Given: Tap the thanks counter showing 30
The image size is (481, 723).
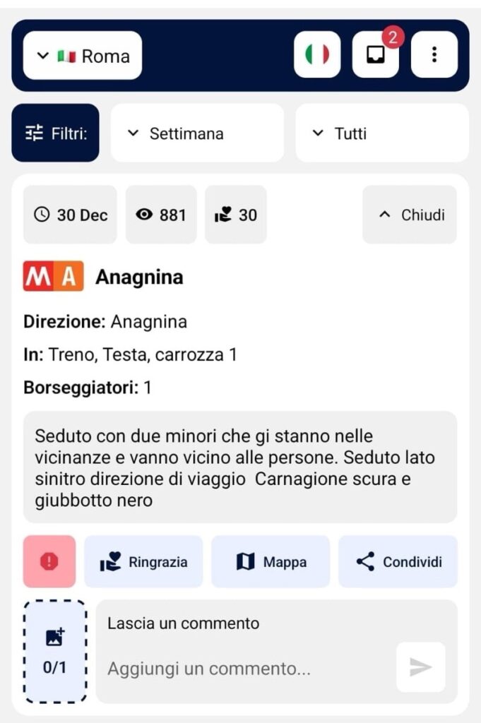Looking at the screenshot, I should (x=236, y=215).
